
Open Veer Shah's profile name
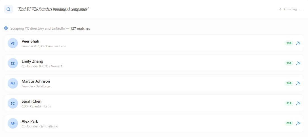tap(30, 41)
